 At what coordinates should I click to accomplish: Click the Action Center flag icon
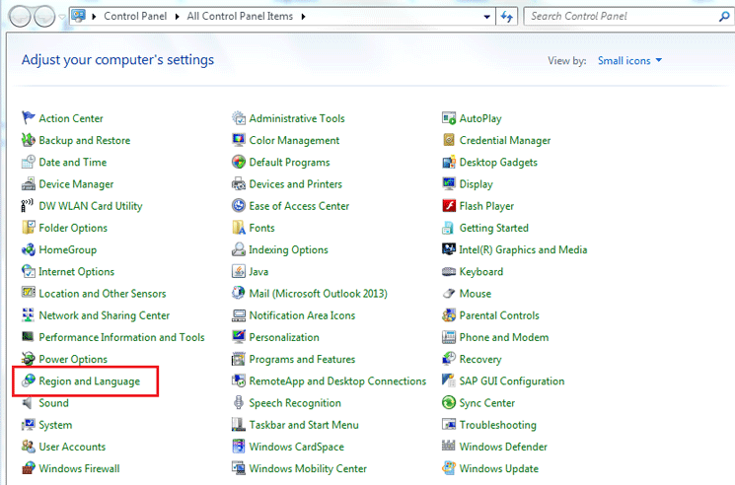29,118
